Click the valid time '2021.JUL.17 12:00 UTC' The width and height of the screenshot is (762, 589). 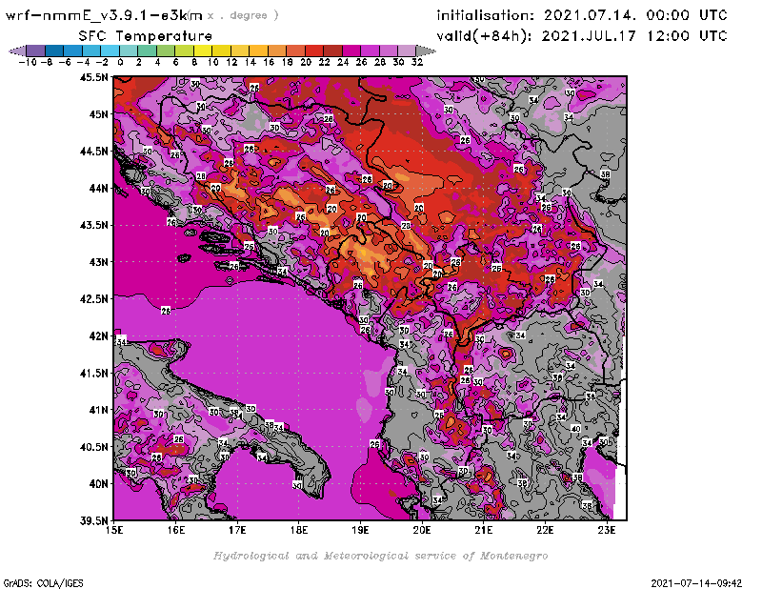634,36
